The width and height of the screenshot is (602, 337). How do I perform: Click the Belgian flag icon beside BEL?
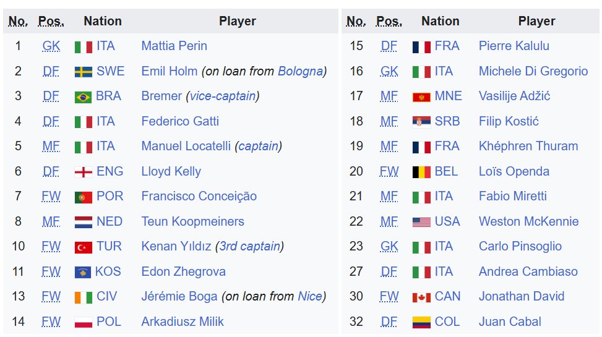point(421,172)
